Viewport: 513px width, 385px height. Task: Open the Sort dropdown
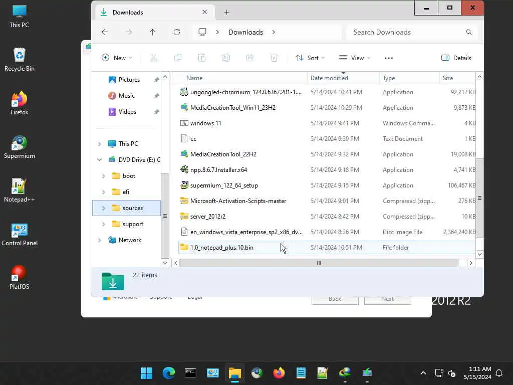point(310,58)
